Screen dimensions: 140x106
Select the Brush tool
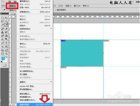[x=6, y=29]
